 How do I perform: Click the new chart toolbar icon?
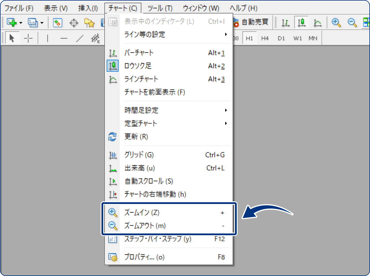(12, 23)
